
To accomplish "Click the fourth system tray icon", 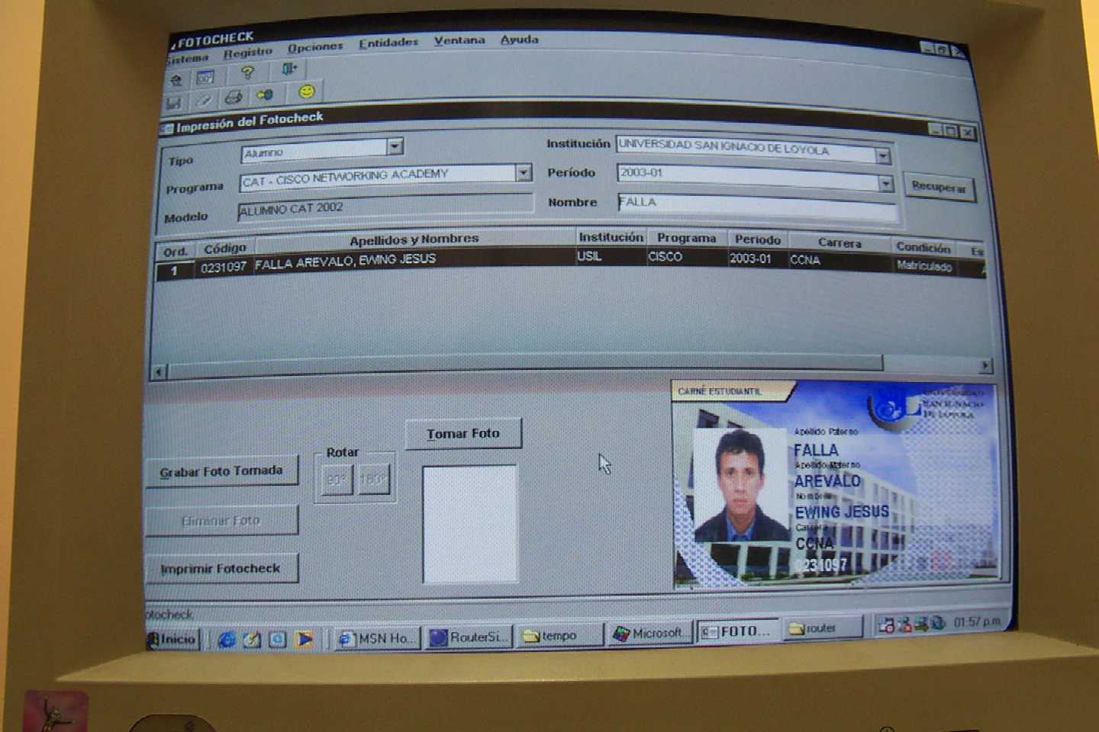I will pyautogui.click(x=938, y=623).
